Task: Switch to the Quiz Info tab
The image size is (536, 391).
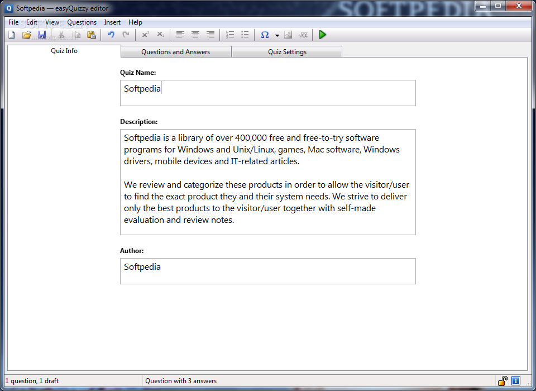Action: point(64,51)
